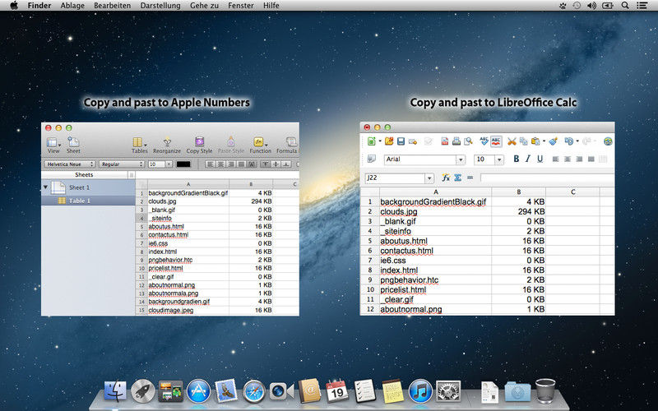Click the Paste clipboard icon in Calc

[535, 141]
